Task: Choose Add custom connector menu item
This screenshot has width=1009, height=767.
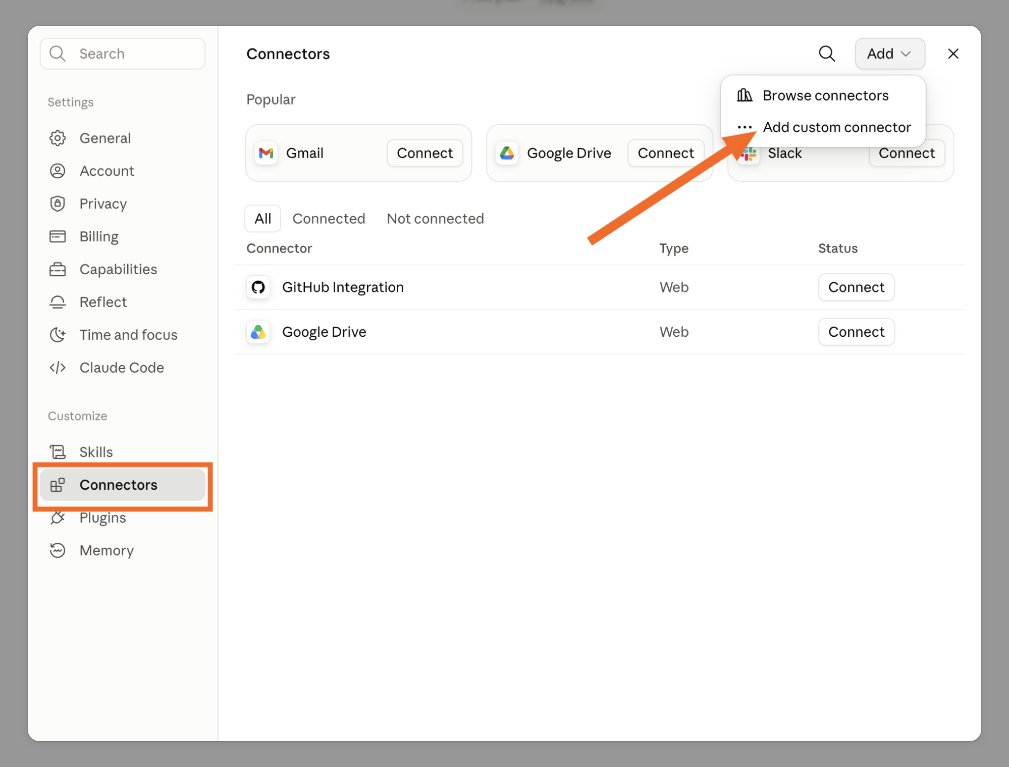Action: coord(823,127)
